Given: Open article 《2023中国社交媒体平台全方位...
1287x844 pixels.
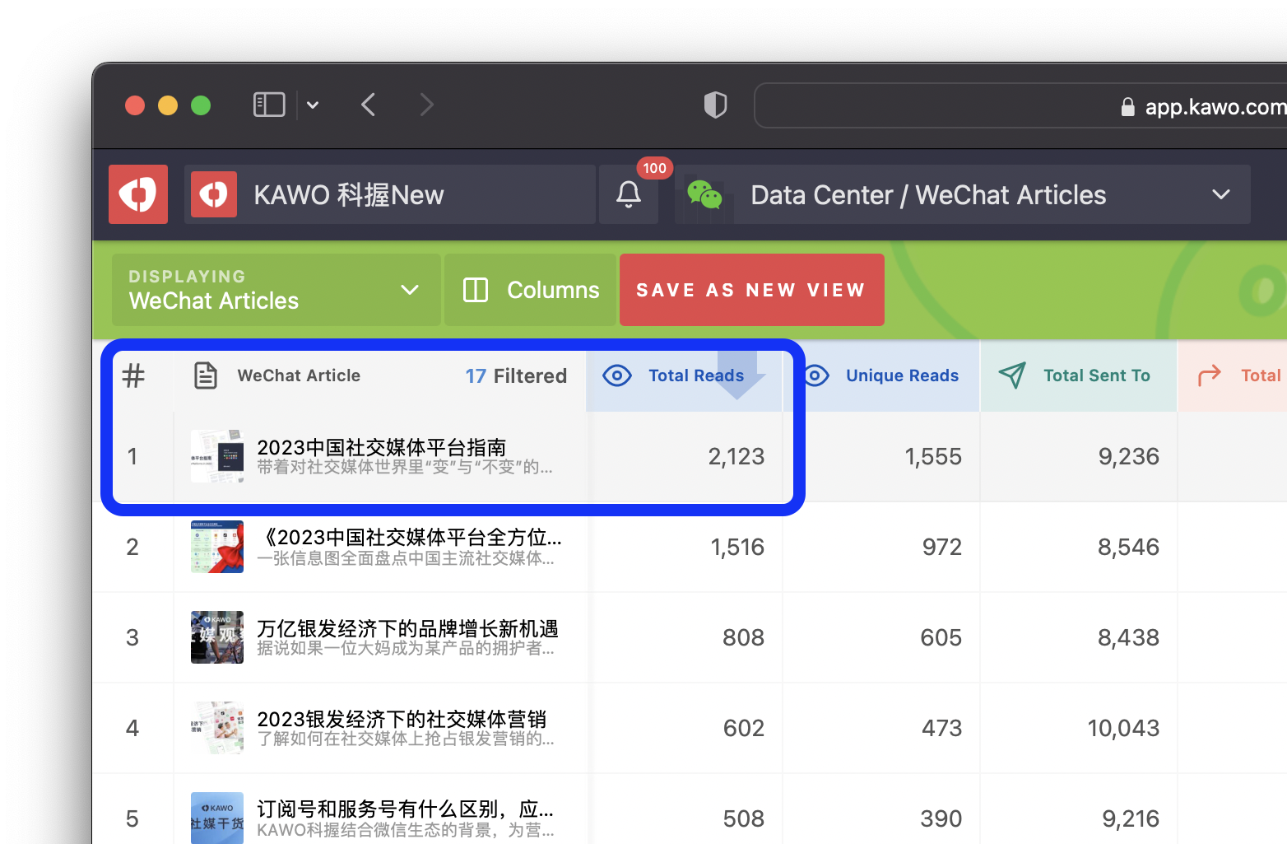Looking at the screenshot, I should (x=409, y=538).
